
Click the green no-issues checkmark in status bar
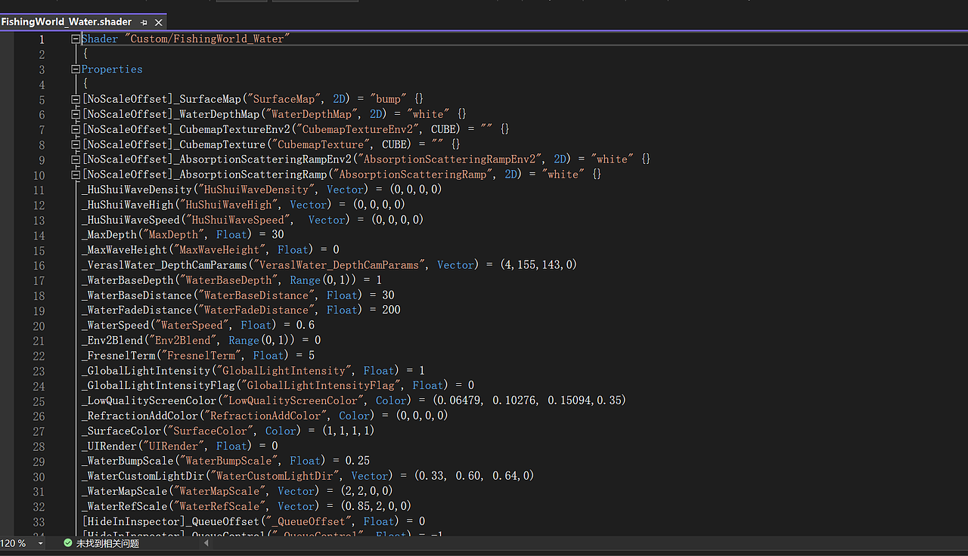tap(67, 542)
